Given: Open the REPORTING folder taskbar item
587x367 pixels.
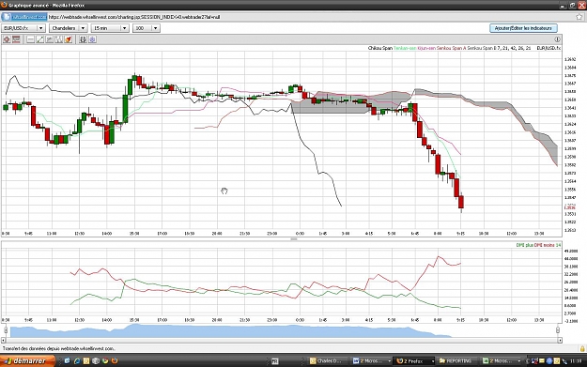Looking at the screenshot, I should pyautogui.click(x=456, y=360).
